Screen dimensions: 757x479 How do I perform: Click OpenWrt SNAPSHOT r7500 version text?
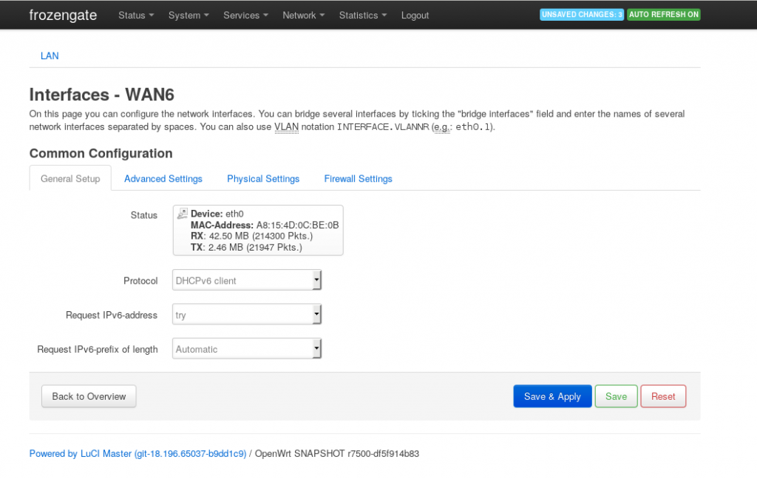pyautogui.click(x=337, y=453)
